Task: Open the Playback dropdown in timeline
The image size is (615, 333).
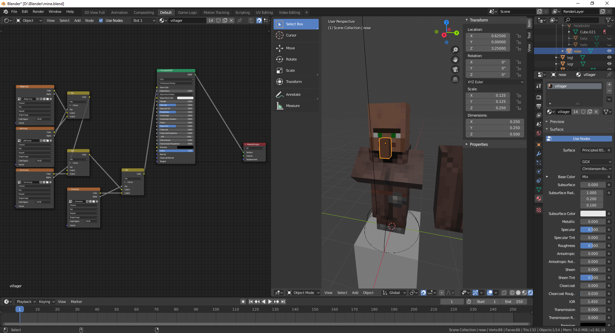Action: point(26,302)
